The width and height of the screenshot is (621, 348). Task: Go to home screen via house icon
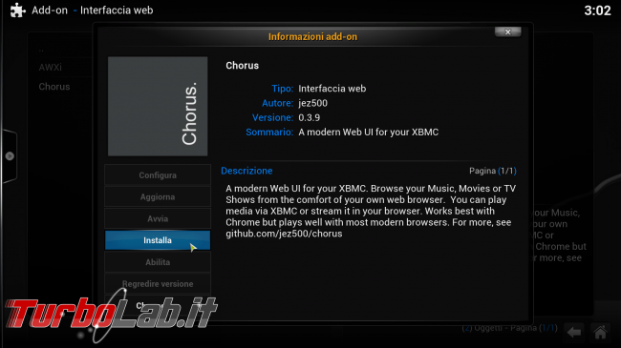pos(600,333)
